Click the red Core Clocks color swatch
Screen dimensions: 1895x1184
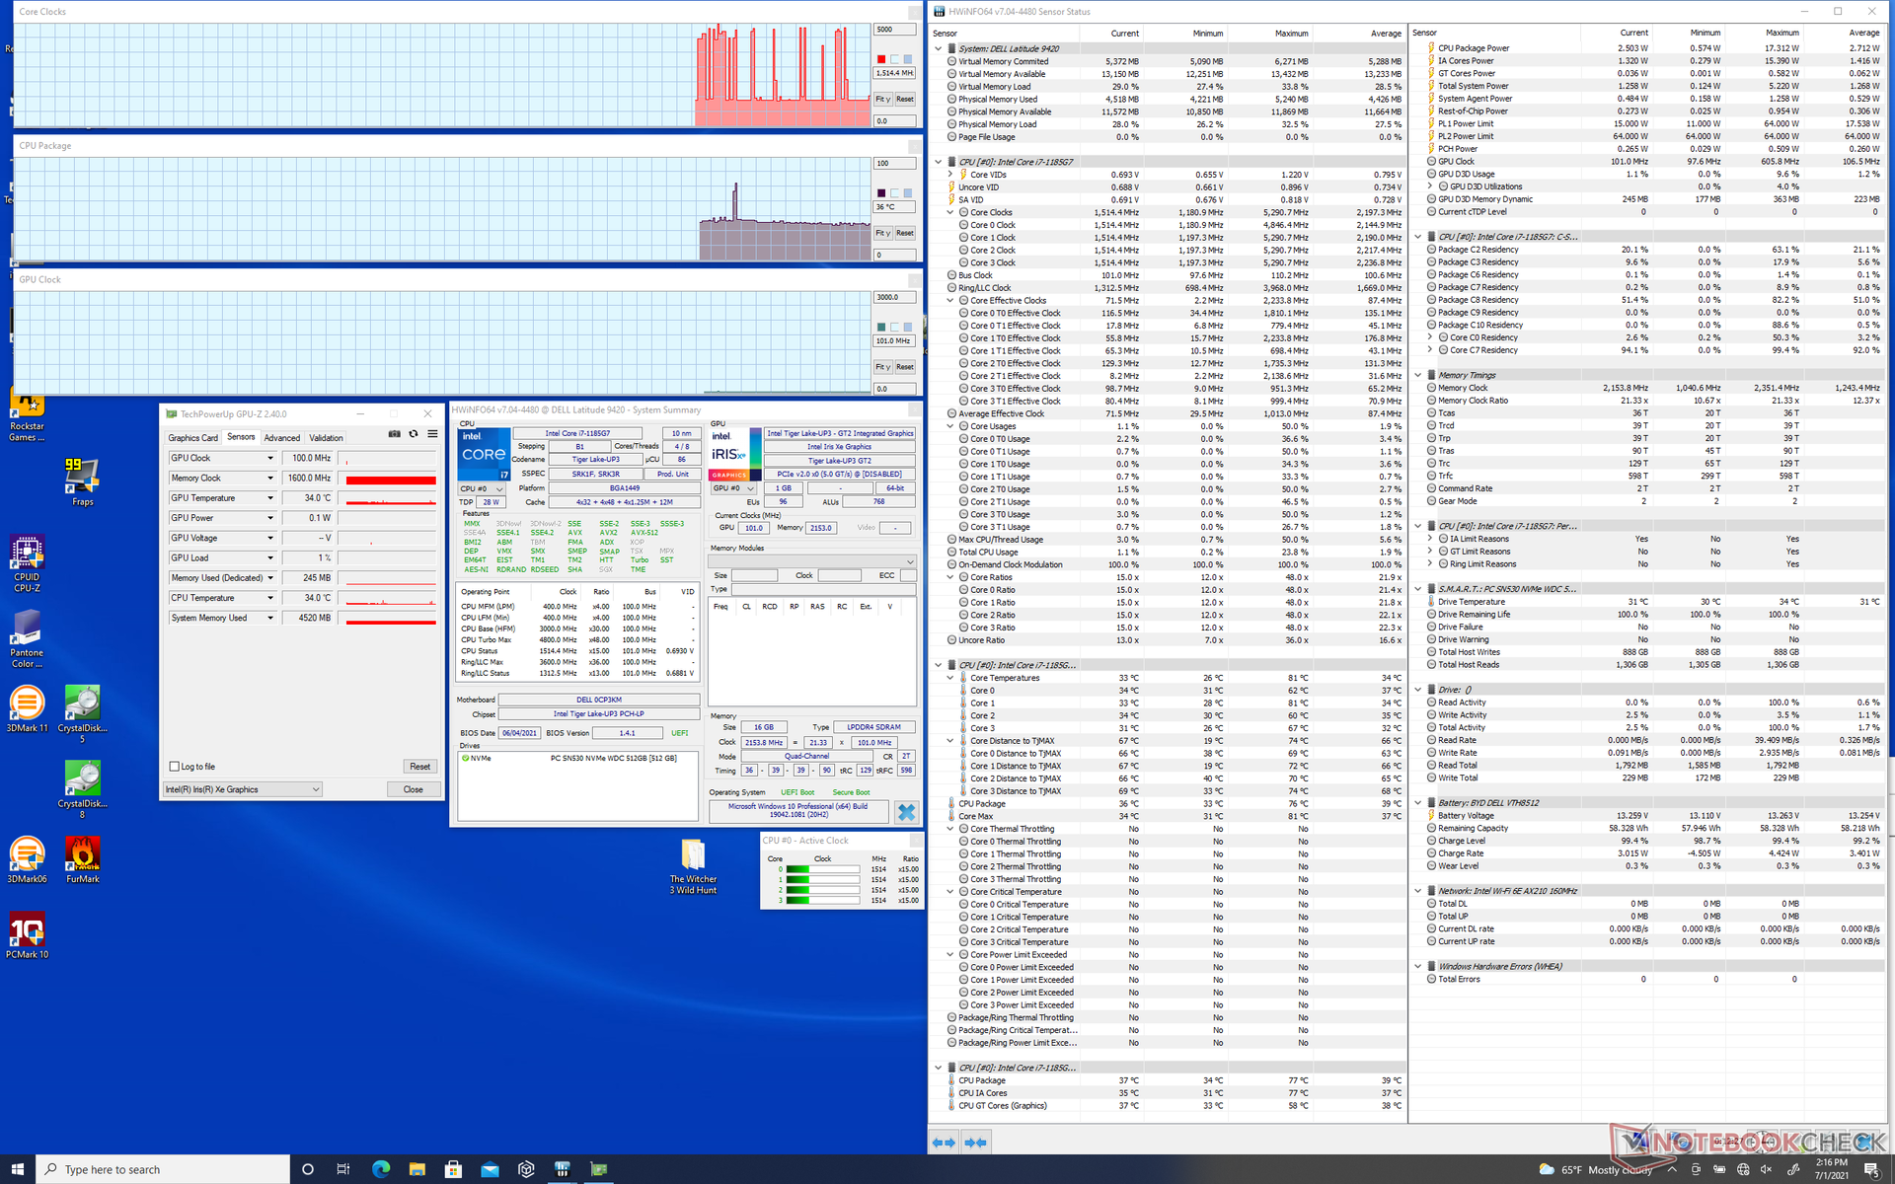[x=881, y=59]
